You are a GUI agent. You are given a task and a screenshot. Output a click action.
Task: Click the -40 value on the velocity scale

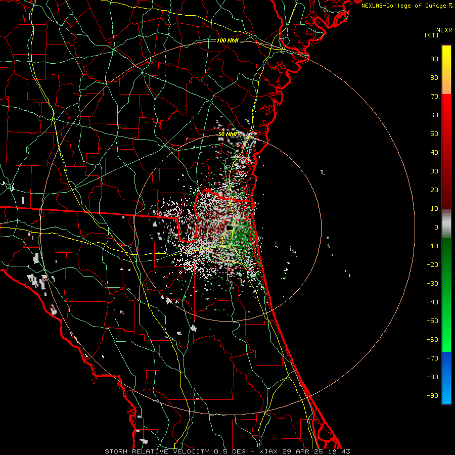pos(432,302)
